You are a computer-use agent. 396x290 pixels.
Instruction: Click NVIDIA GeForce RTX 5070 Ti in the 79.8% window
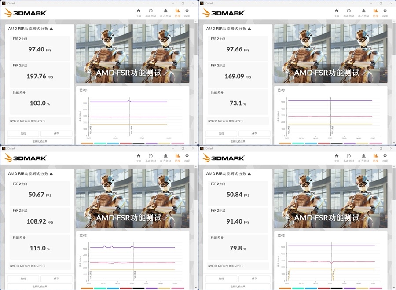click(x=226, y=266)
